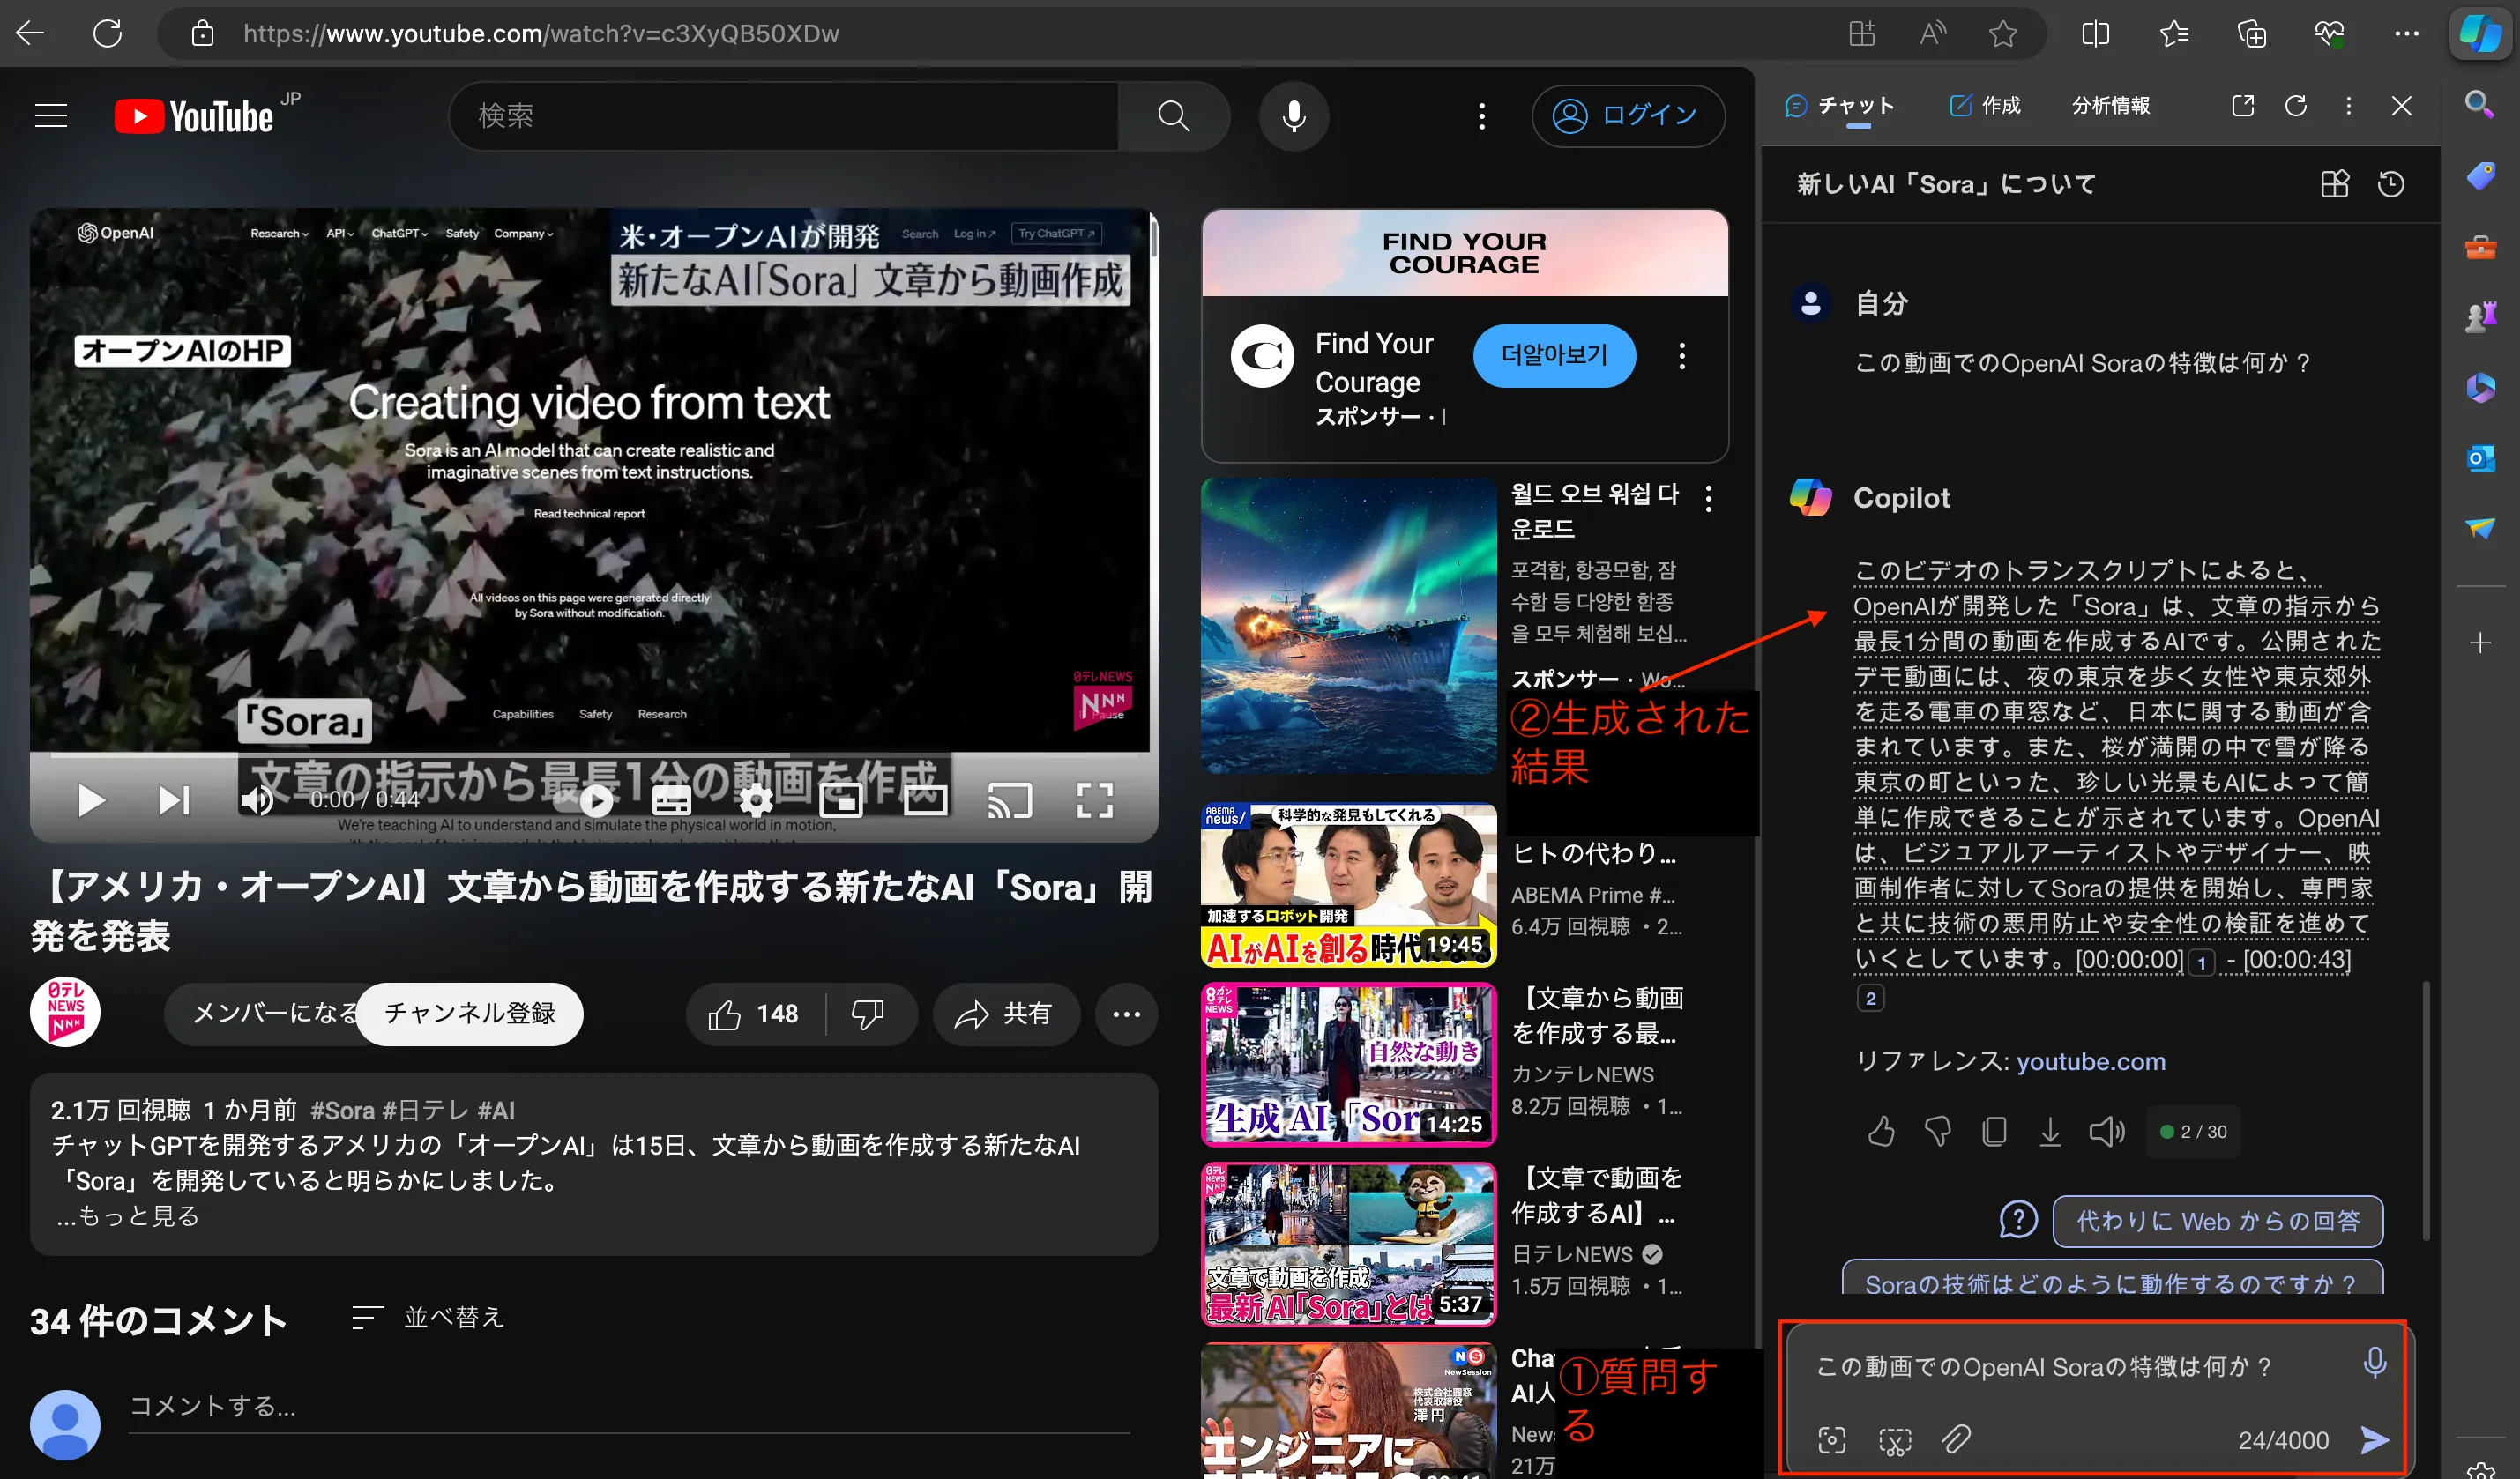Click the YouTube 検索 search field
This screenshot has width=2520, height=1479.
785,116
